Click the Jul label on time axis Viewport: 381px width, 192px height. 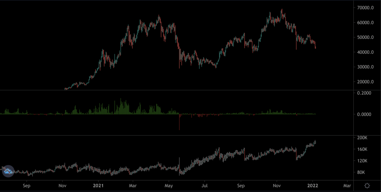coord(205,185)
